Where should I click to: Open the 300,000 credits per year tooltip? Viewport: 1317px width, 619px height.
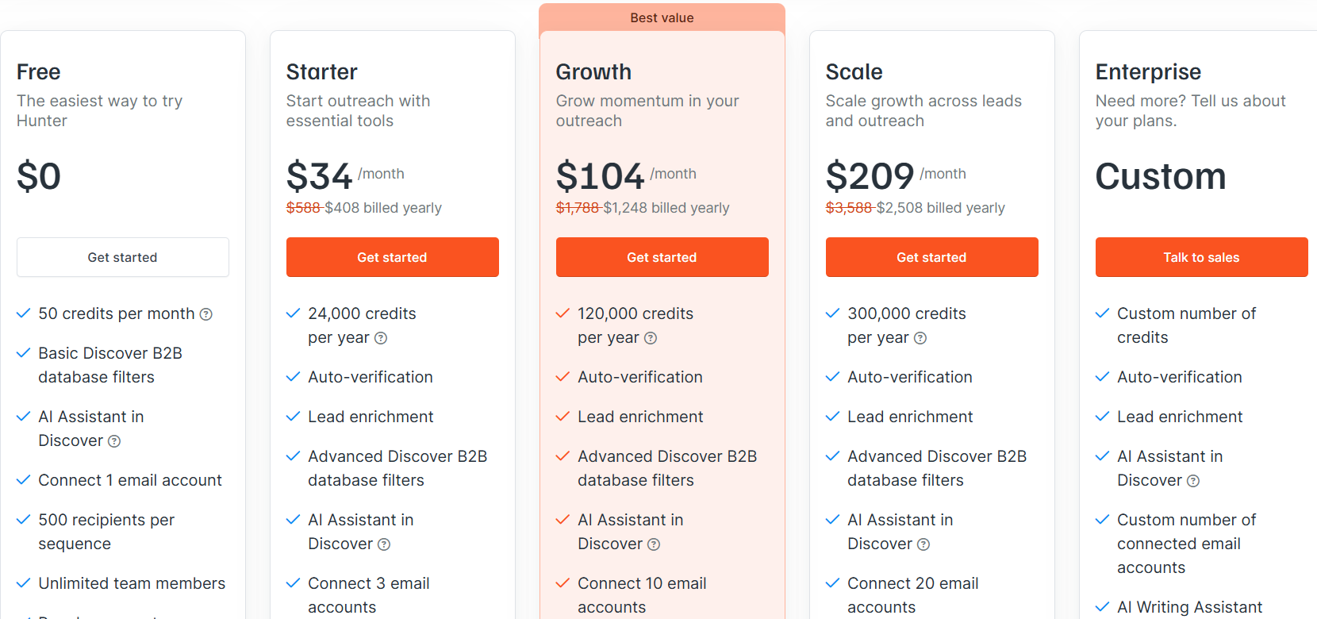[920, 337]
